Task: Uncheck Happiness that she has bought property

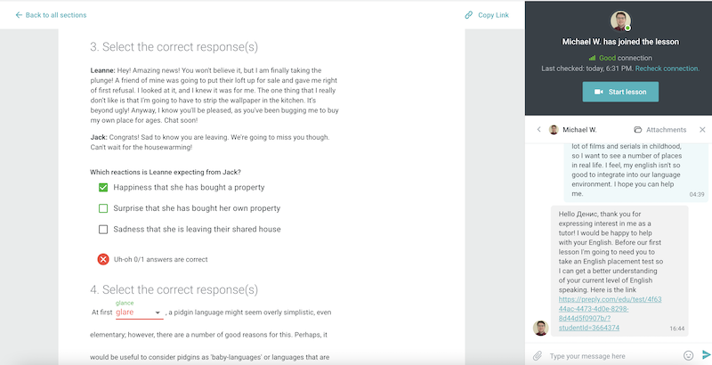Action: coord(103,188)
